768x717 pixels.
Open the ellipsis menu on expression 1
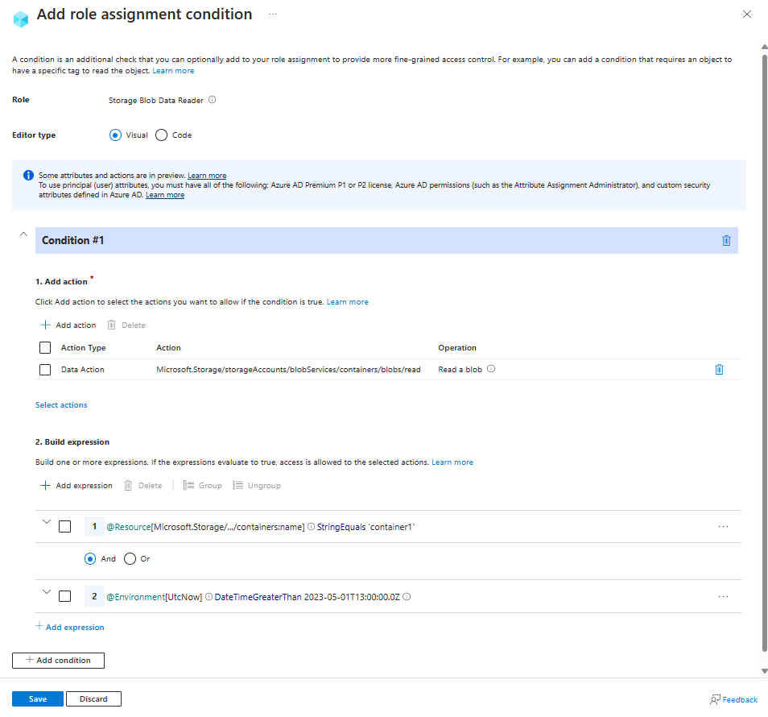pos(723,526)
